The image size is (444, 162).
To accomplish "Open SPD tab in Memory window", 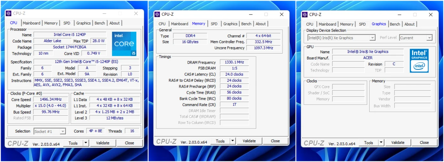I will click(214, 24).
